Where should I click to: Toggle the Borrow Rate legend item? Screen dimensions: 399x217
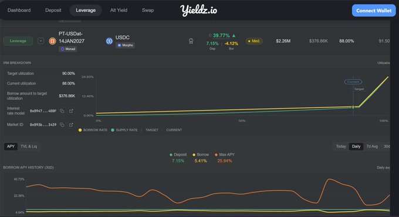point(93,130)
